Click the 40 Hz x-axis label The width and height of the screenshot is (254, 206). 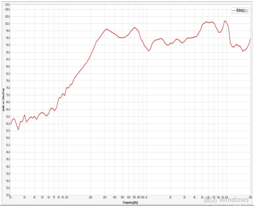pos(34,197)
